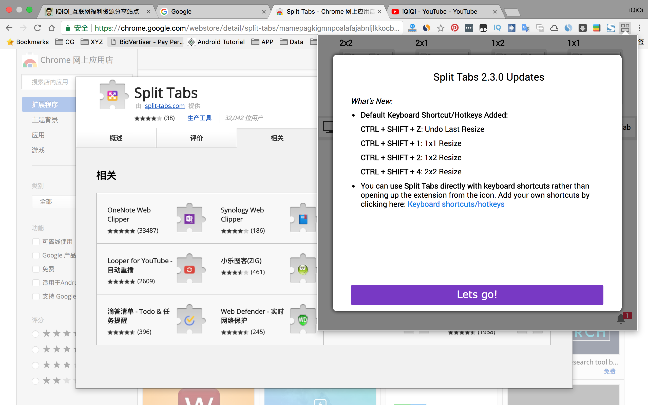This screenshot has width=648, height=405.
Task: Select 游戏 in the store sidebar
Action: [38, 150]
